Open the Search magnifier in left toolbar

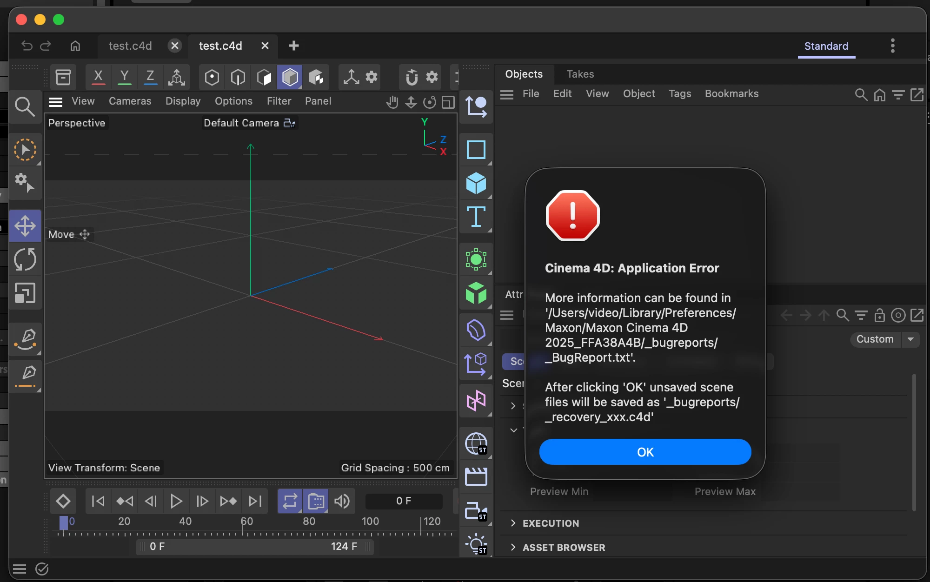coord(25,107)
